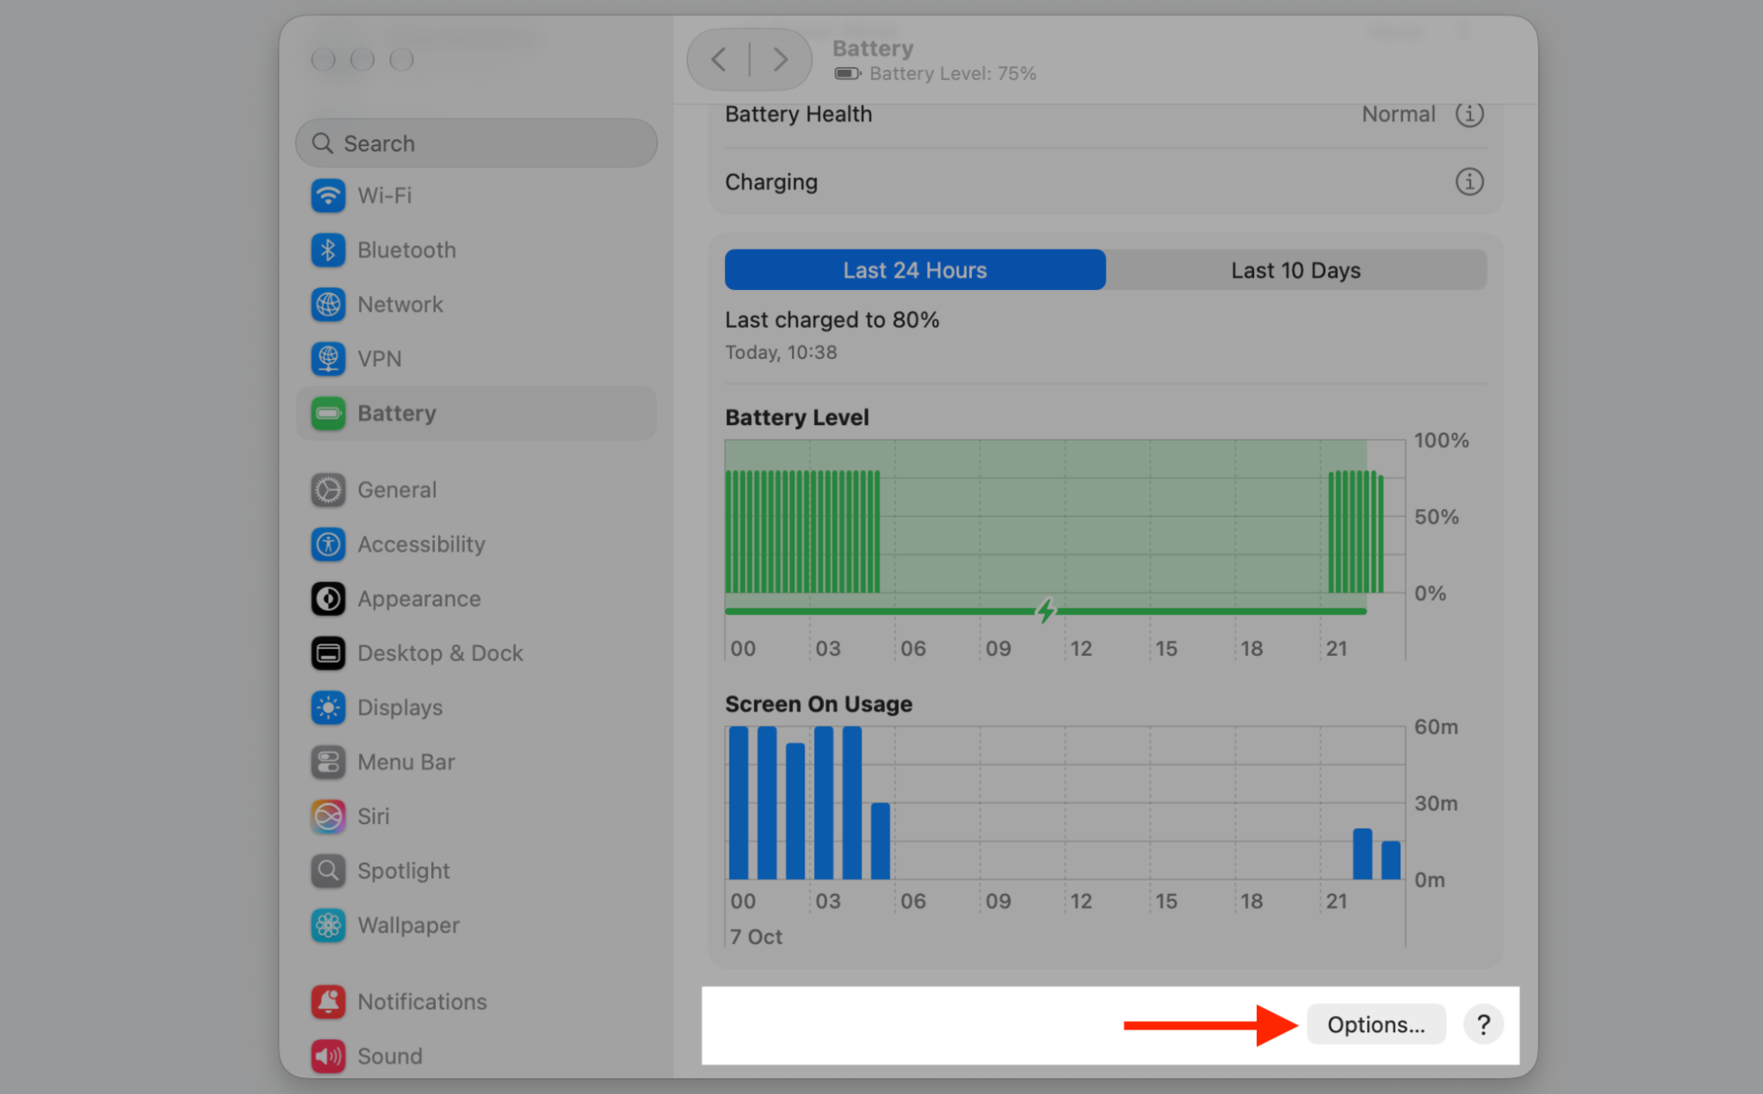Open the Siri icon
This screenshot has width=1763, height=1094.
click(328, 817)
